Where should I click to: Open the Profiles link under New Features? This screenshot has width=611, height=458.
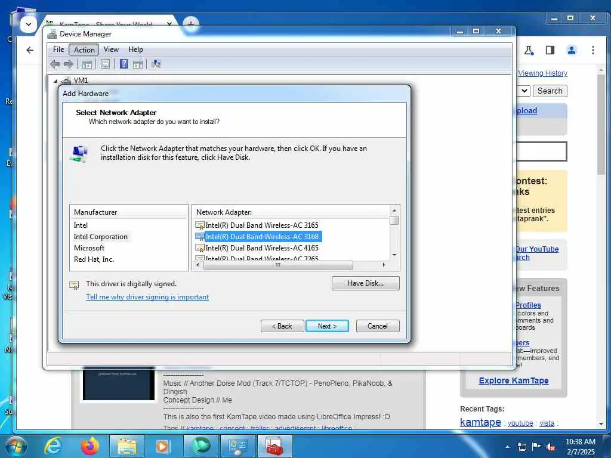pos(529,305)
